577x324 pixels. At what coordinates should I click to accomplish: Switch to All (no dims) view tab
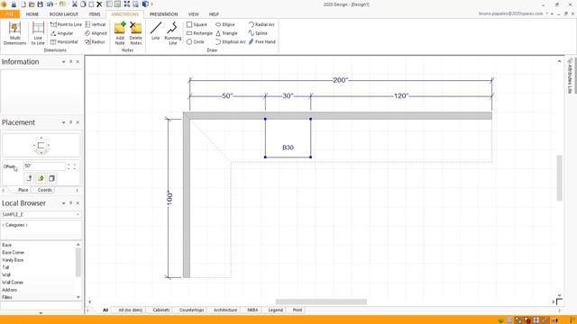(x=130, y=310)
